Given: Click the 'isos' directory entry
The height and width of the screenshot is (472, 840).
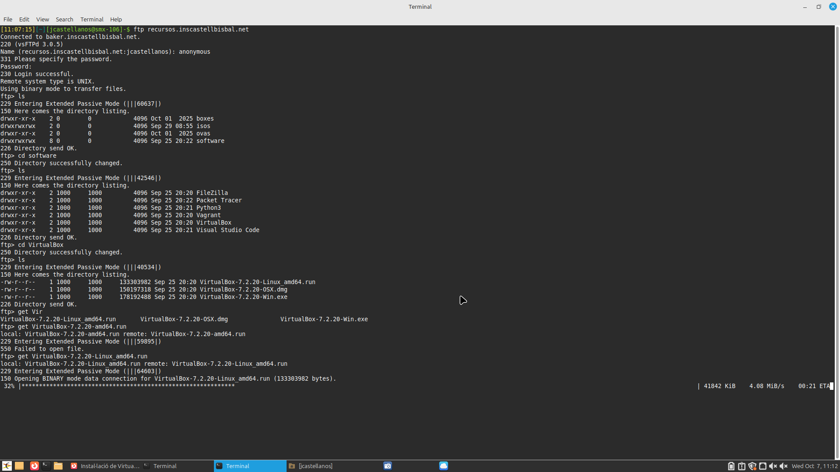Looking at the screenshot, I should (x=203, y=126).
